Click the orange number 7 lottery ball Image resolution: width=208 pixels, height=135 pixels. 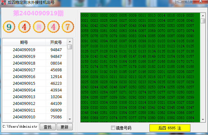pyautogui.click(x=68, y=27)
